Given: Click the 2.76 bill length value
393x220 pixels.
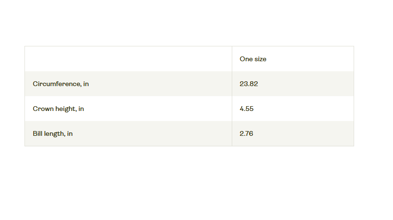Looking at the screenshot, I should (x=246, y=133).
